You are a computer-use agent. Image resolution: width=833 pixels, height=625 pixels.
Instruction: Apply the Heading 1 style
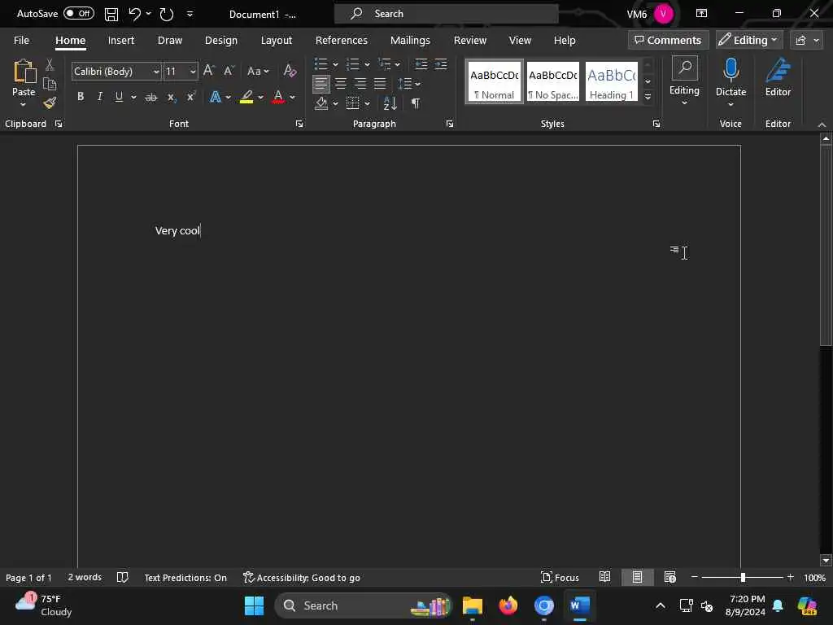tap(612, 81)
